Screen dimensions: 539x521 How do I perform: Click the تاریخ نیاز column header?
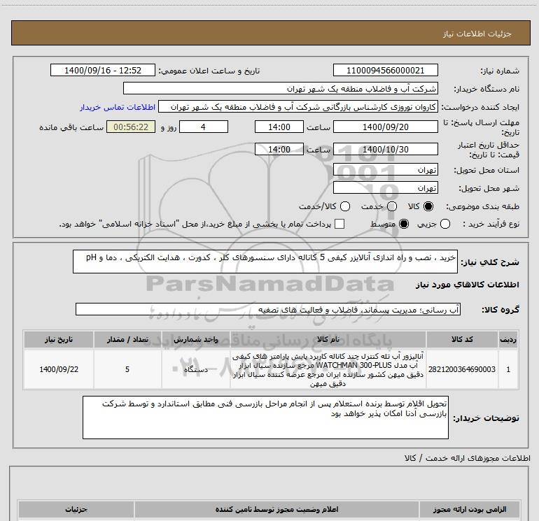tap(58, 339)
